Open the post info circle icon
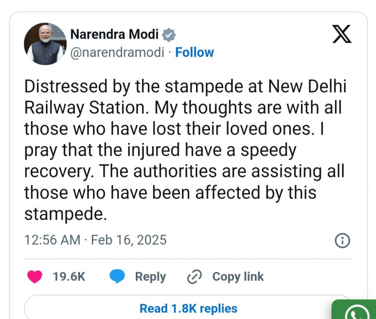 (x=342, y=241)
